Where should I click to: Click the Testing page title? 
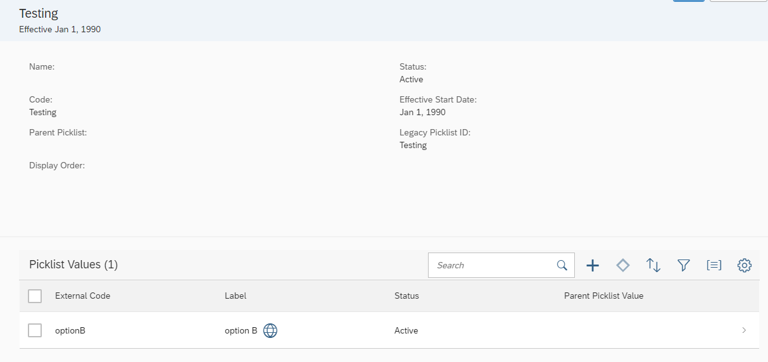(x=39, y=13)
